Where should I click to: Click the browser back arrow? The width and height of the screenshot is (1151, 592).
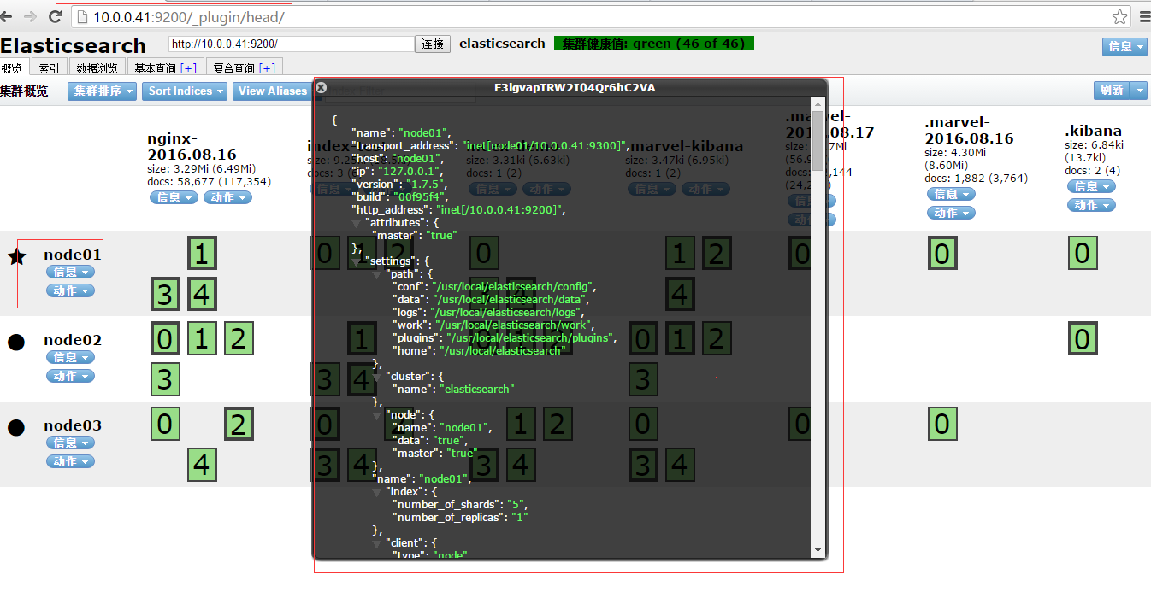click(x=7, y=16)
